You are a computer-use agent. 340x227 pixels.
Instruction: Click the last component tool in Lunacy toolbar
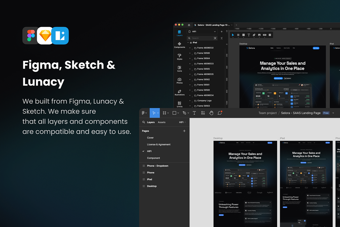point(270,35)
